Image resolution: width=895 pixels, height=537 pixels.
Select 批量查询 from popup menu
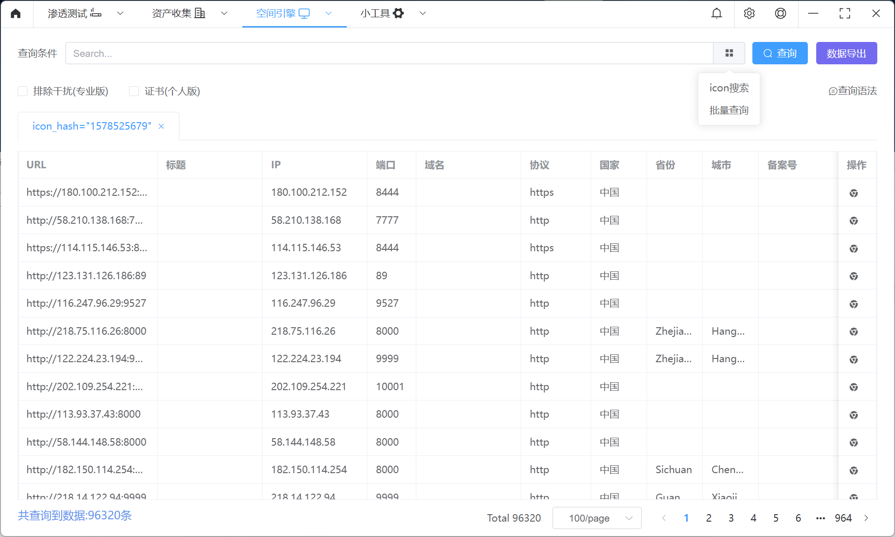(729, 110)
